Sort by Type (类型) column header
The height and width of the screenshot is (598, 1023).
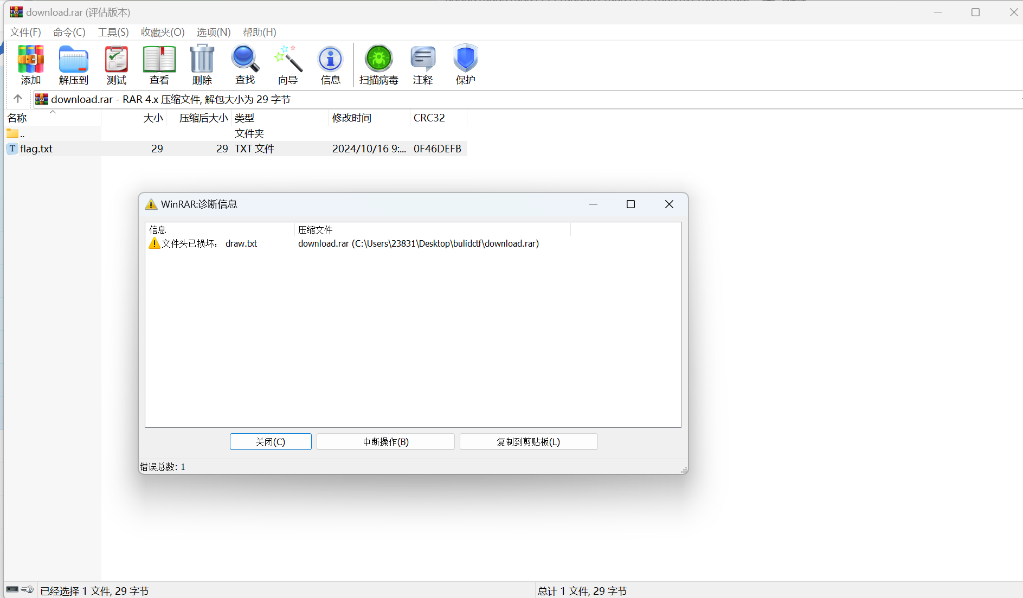tap(280, 118)
